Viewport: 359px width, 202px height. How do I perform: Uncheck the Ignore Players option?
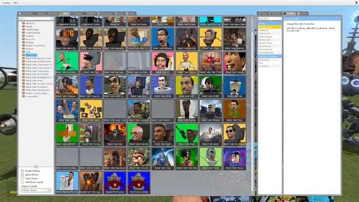(x=22, y=175)
